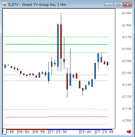Select the tallest blue candlestick reaching 6780
Viewport: 135px width, 137px height.
(58, 45)
